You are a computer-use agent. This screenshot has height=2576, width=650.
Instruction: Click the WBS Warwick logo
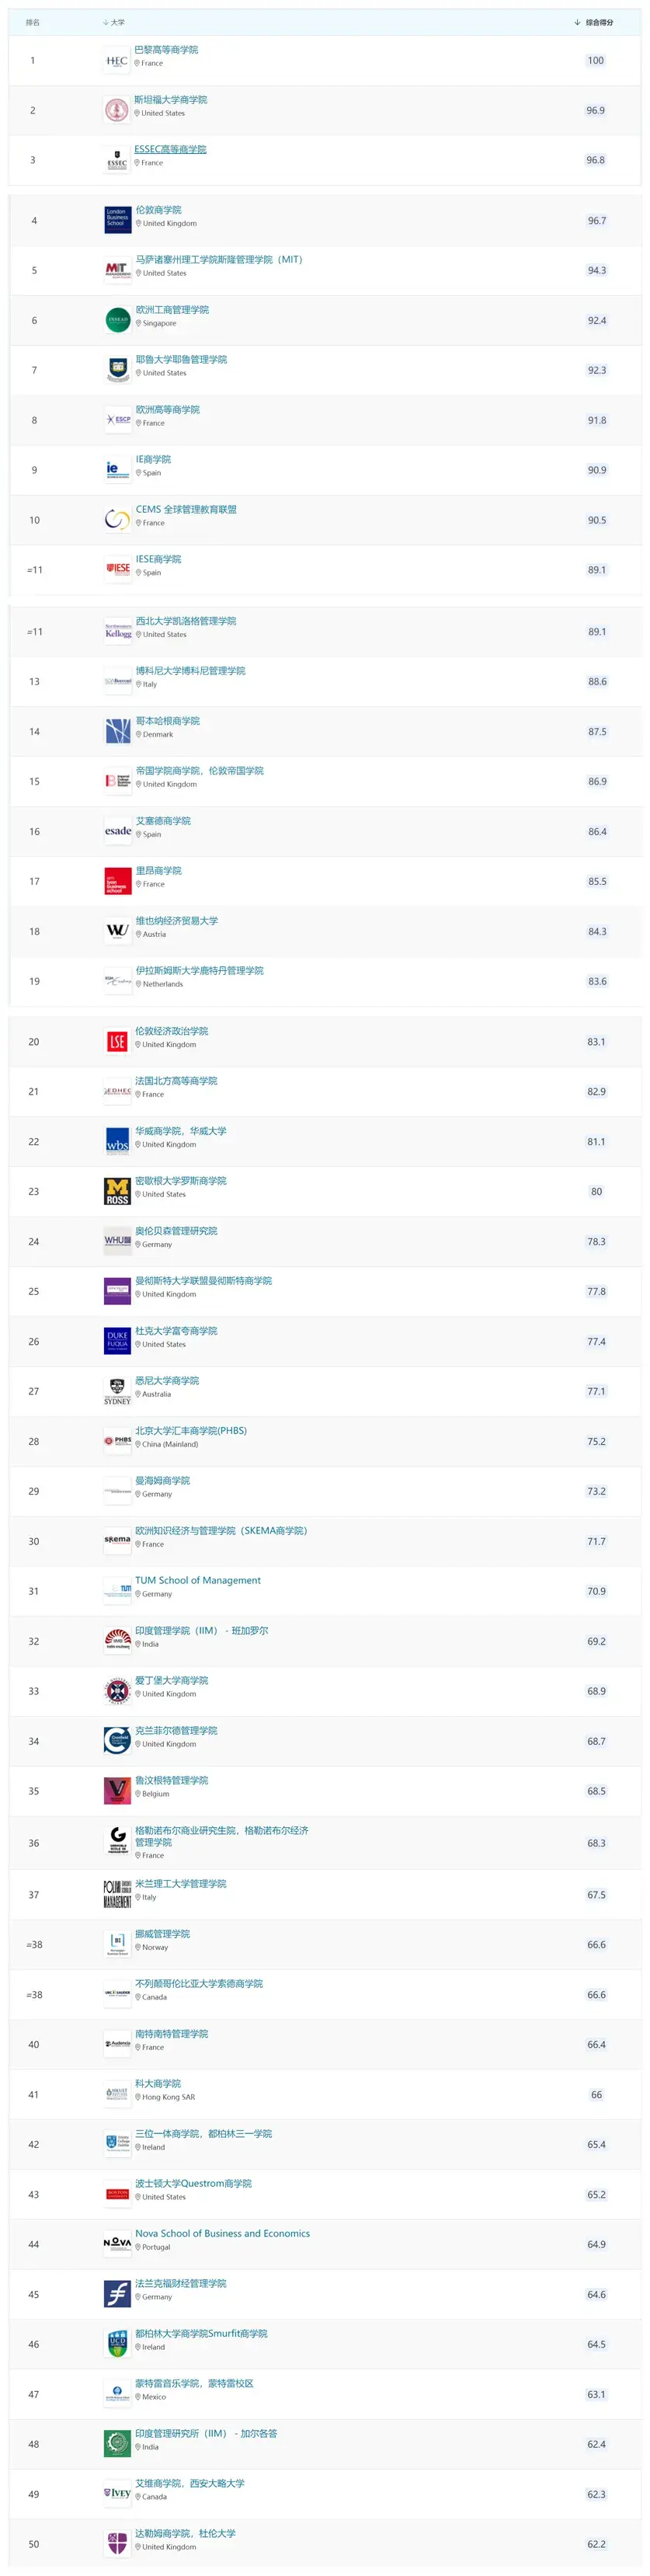click(117, 1142)
